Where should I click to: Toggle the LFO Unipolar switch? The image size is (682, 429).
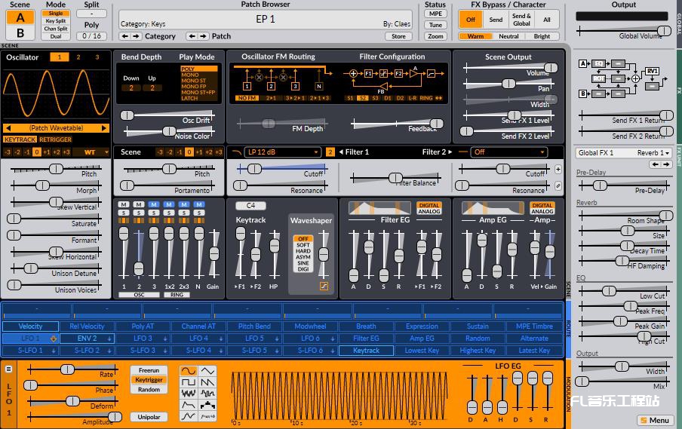(149, 417)
